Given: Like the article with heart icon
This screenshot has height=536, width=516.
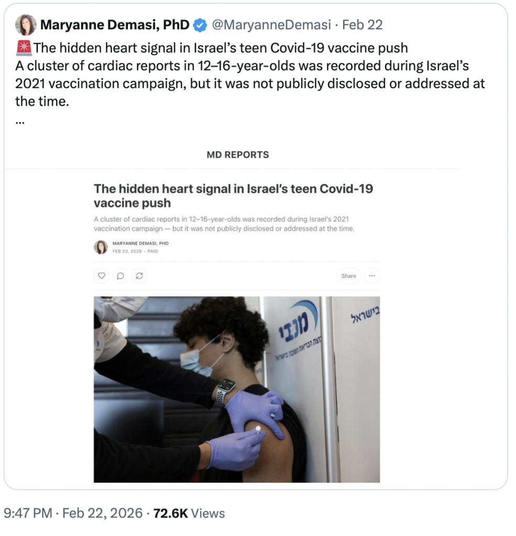Looking at the screenshot, I should pyautogui.click(x=102, y=276).
